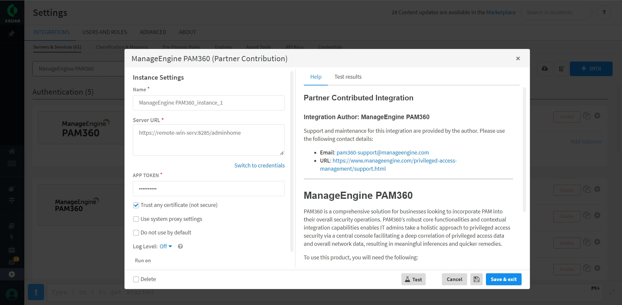Screen dimensions: 622x305
Task: Click the instance Name input field
Action: click(209, 103)
